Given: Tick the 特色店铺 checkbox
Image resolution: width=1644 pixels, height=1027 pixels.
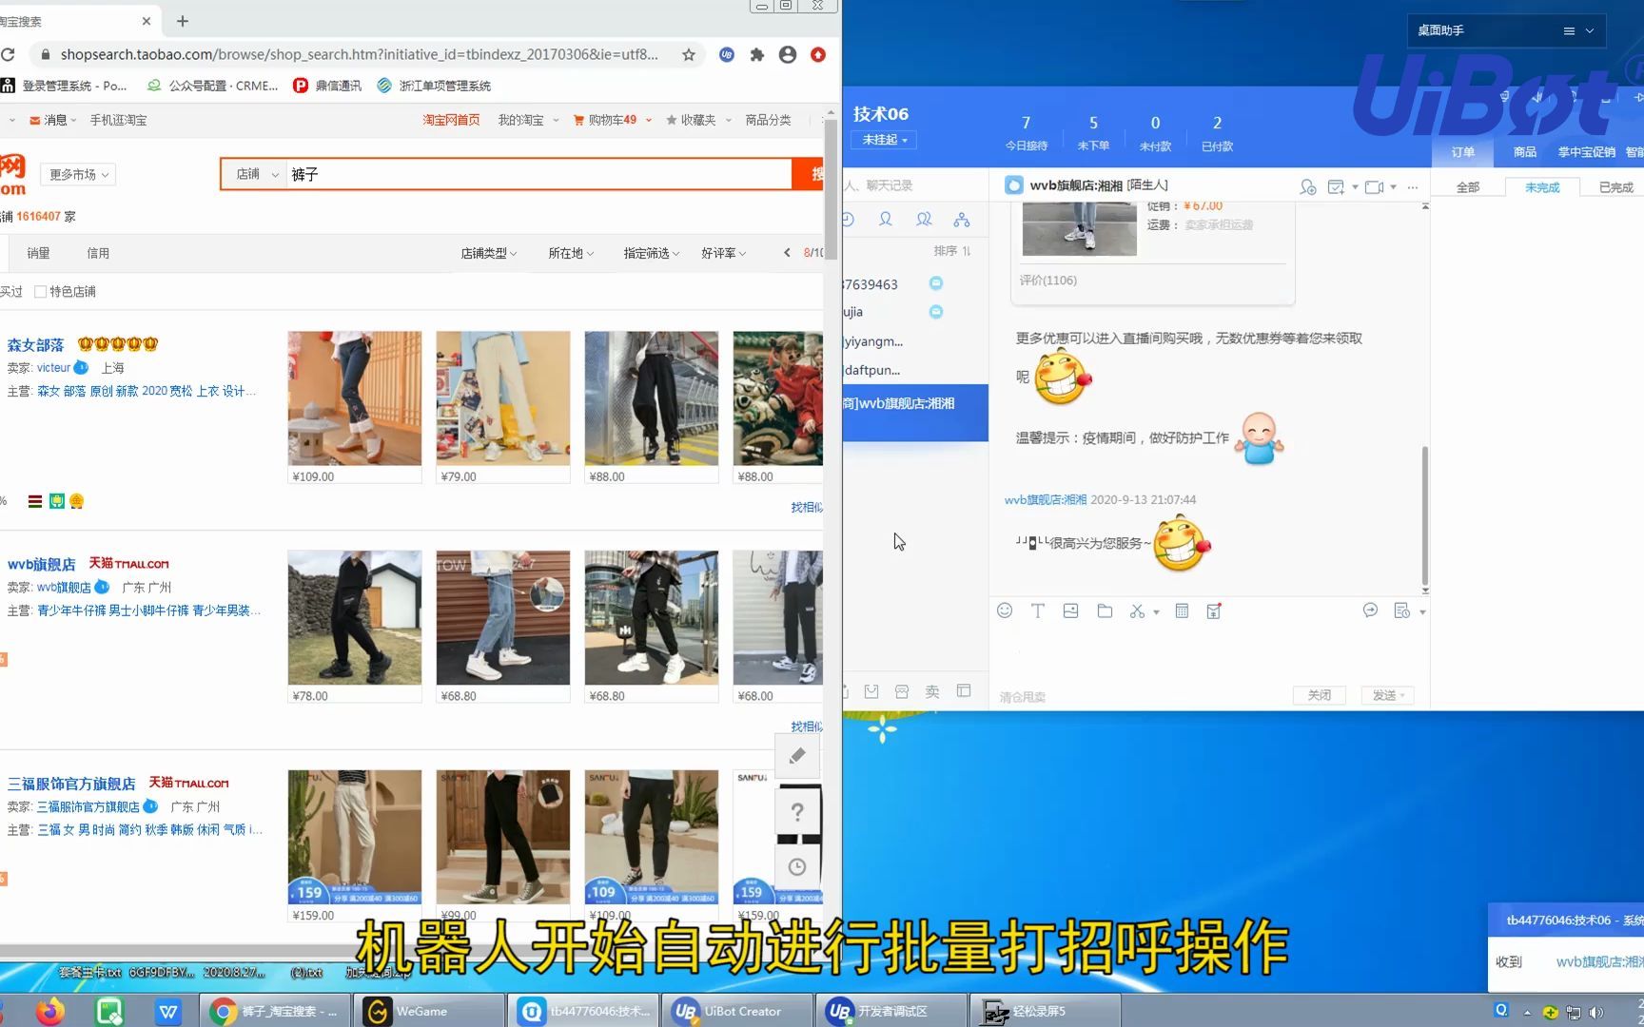Looking at the screenshot, I should [40, 292].
